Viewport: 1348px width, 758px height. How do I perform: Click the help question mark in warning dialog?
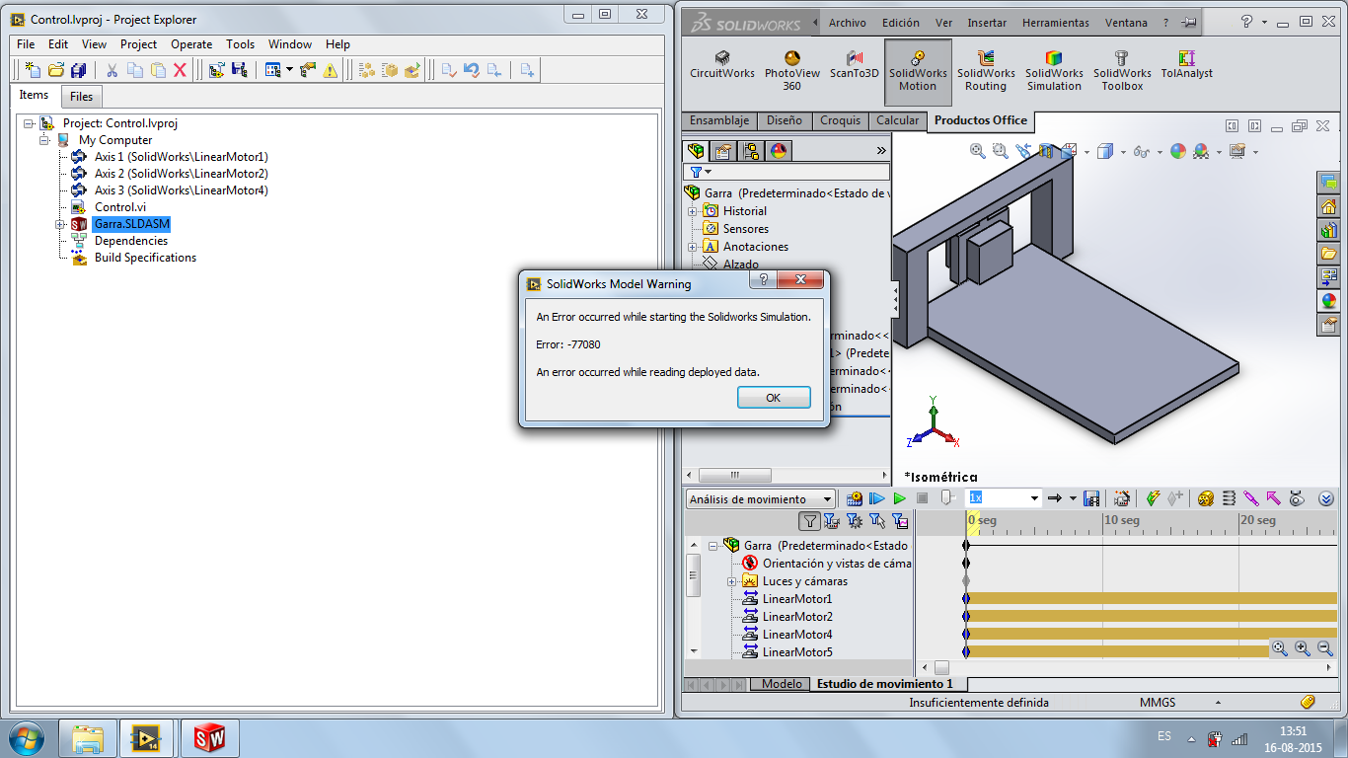pyautogui.click(x=762, y=280)
